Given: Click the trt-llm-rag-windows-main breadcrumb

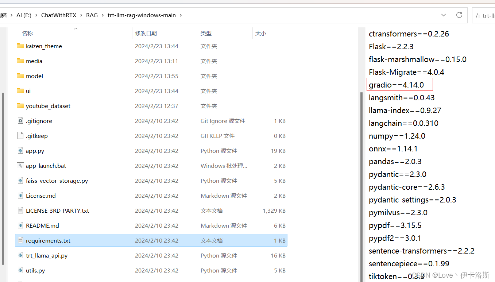Looking at the screenshot, I should (142, 15).
